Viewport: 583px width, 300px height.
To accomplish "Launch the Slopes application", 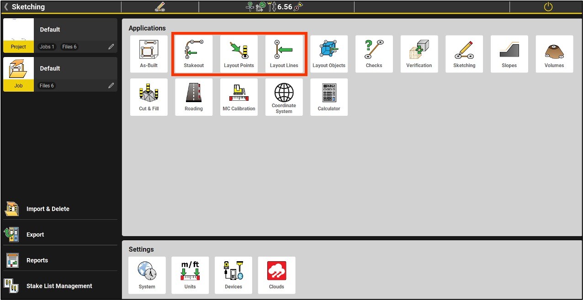I will pos(509,54).
